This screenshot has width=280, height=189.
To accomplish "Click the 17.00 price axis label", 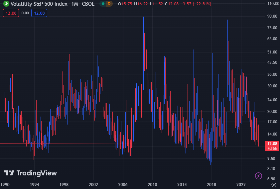I will click(x=272, y=122).
